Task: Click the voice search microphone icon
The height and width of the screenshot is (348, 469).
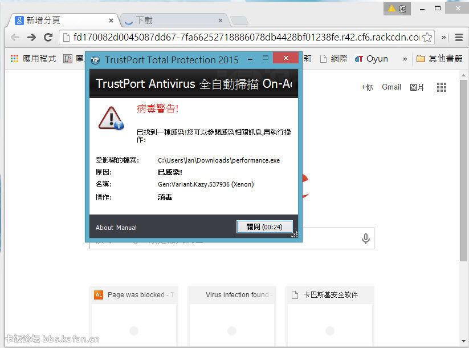Action: pos(365,238)
